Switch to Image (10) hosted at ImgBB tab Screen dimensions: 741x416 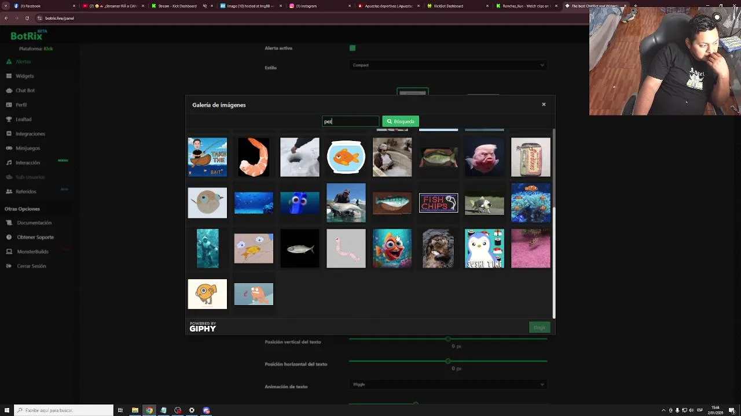[x=250, y=6]
